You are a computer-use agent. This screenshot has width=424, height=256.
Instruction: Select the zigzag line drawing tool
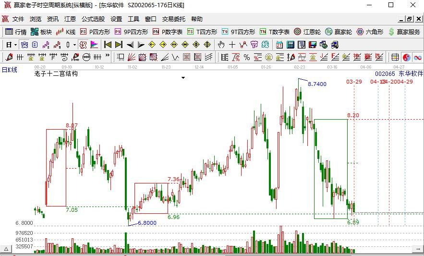[243, 45]
